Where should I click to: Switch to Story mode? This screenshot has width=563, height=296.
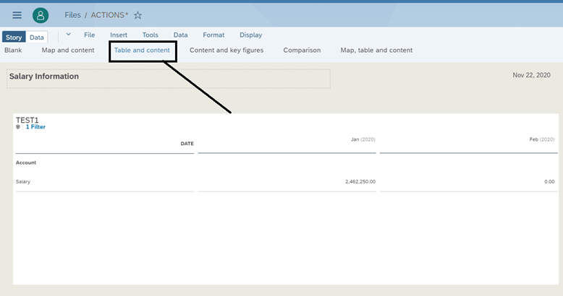[x=14, y=37]
